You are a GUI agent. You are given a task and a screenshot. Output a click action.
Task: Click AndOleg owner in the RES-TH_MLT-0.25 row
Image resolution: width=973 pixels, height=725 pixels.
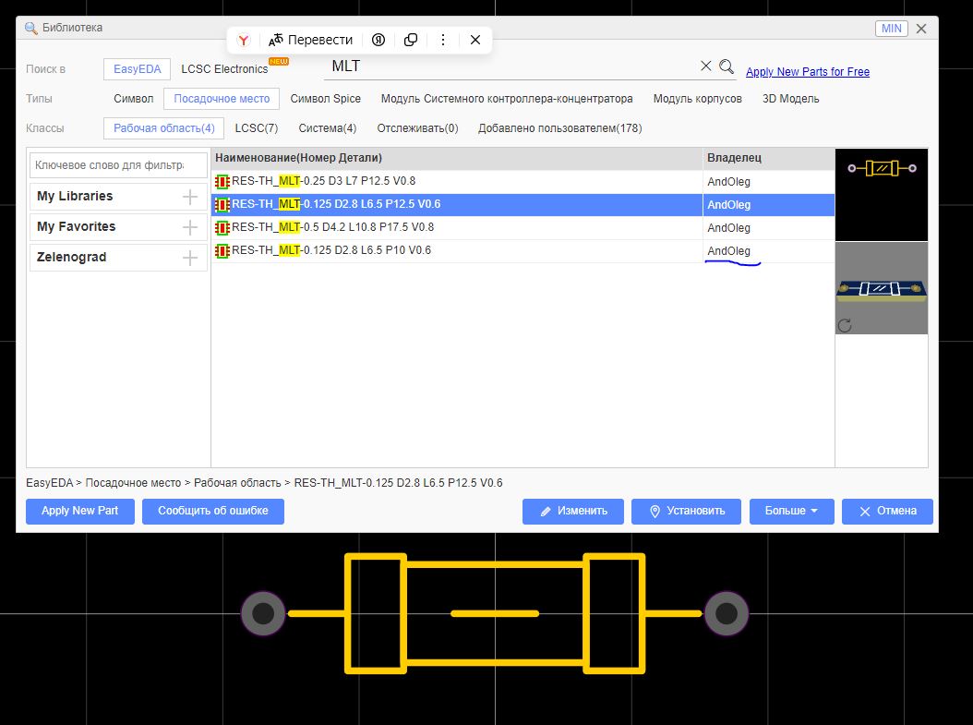(728, 182)
